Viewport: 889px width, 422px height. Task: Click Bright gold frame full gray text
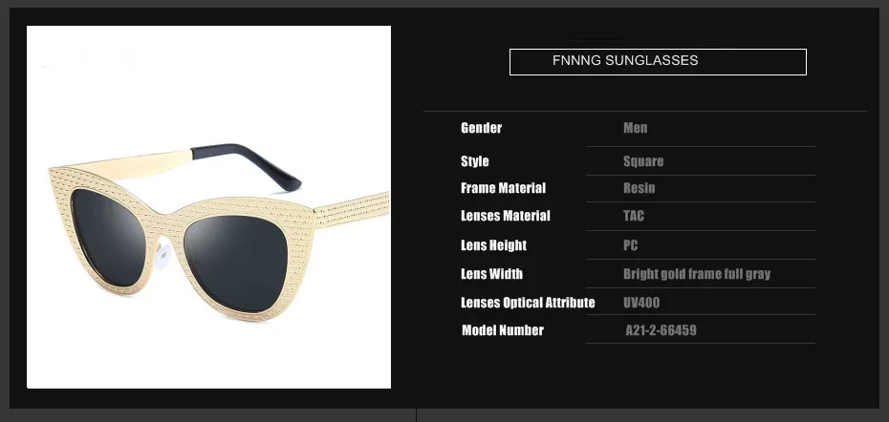pyautogui.click(x=697, y=274)
